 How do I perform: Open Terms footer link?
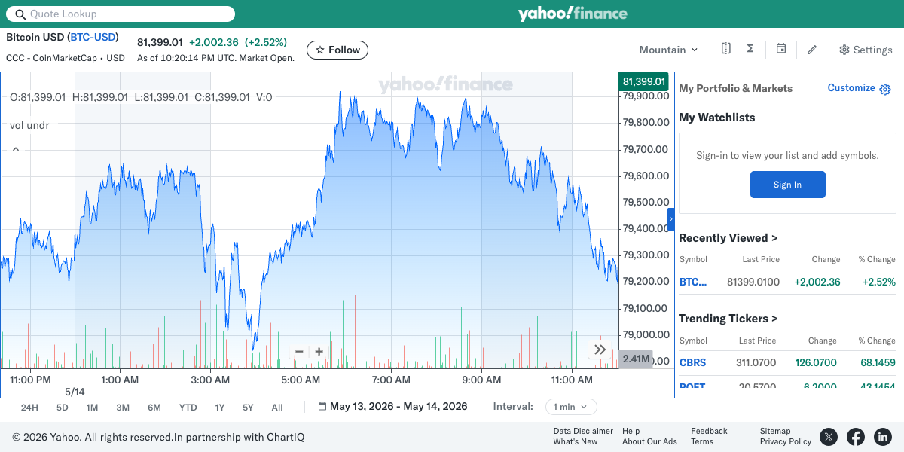pyautogui.click(x=701, y=442)
